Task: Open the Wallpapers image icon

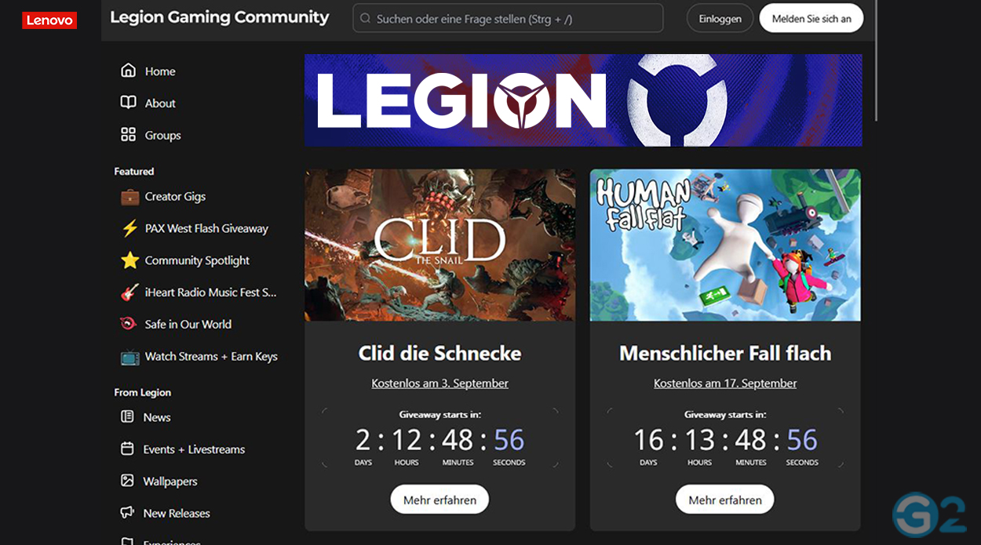Action: click(x=127, y=481)
